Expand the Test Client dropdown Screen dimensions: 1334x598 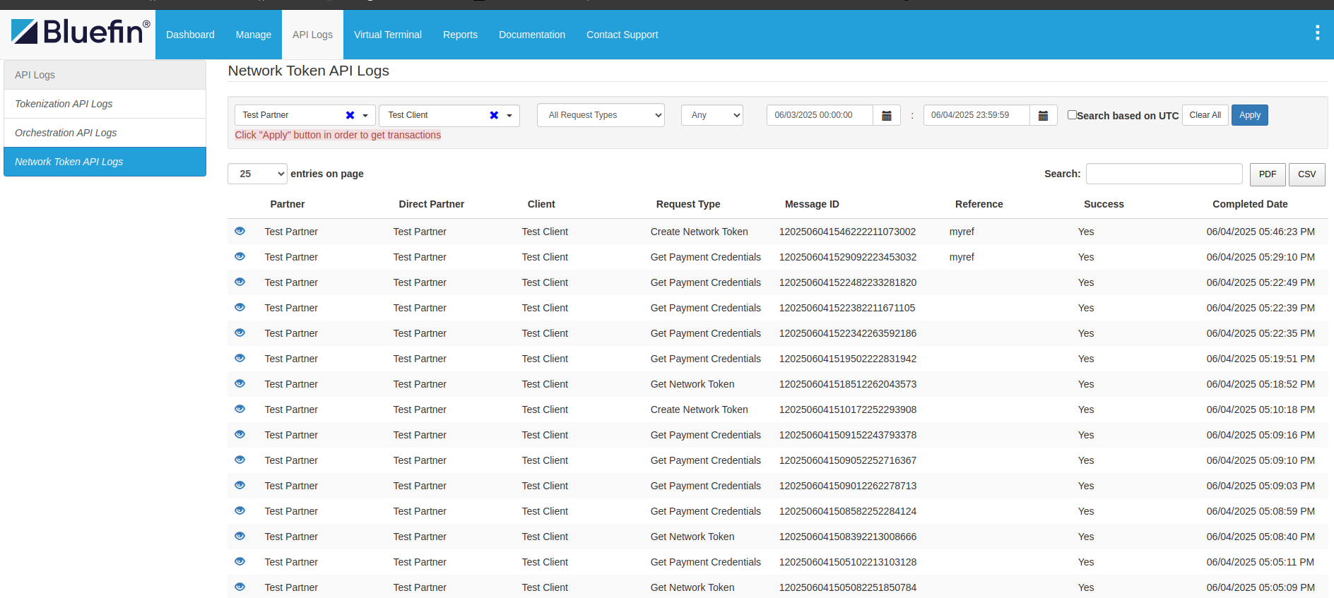[x=509, y=116]
